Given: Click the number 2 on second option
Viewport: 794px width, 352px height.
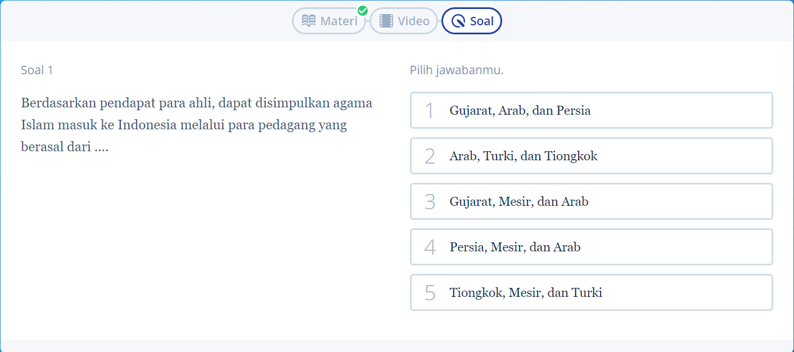Looking at the screenshot, I should tap(430, 156).
